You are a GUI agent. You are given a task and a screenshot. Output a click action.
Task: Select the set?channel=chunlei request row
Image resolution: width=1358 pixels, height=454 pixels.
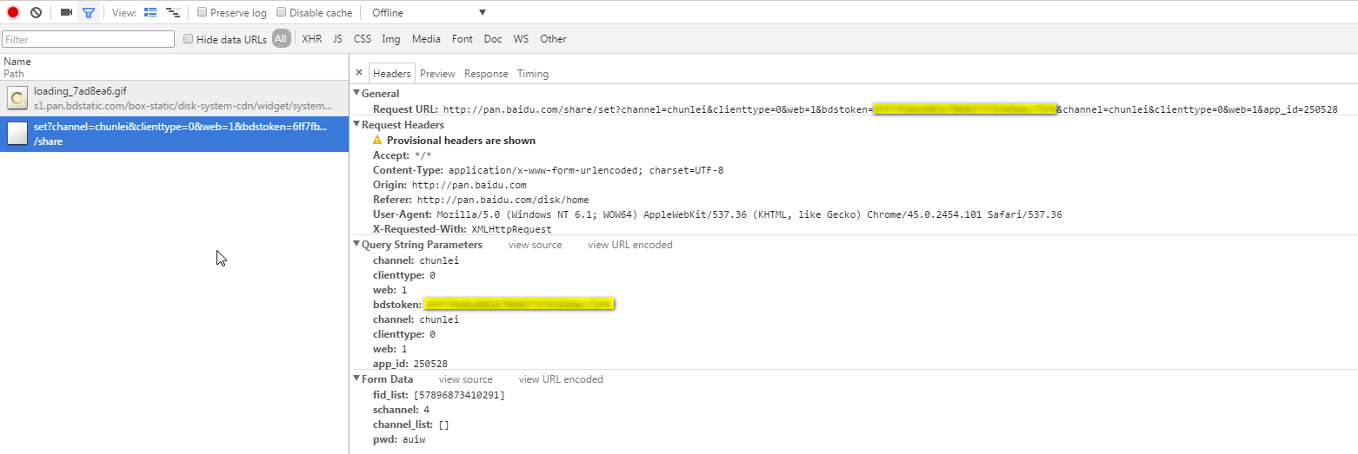(174, 134)
